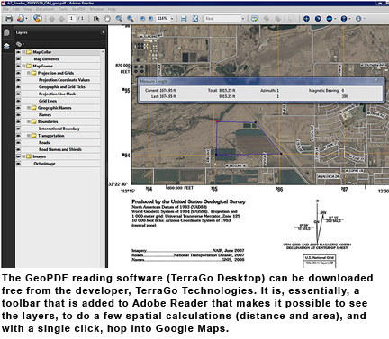
Task: Click the green-check window icon after Find
Action: pos(255,19)
